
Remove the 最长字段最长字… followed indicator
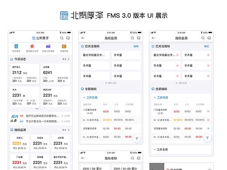coord(177,55)
